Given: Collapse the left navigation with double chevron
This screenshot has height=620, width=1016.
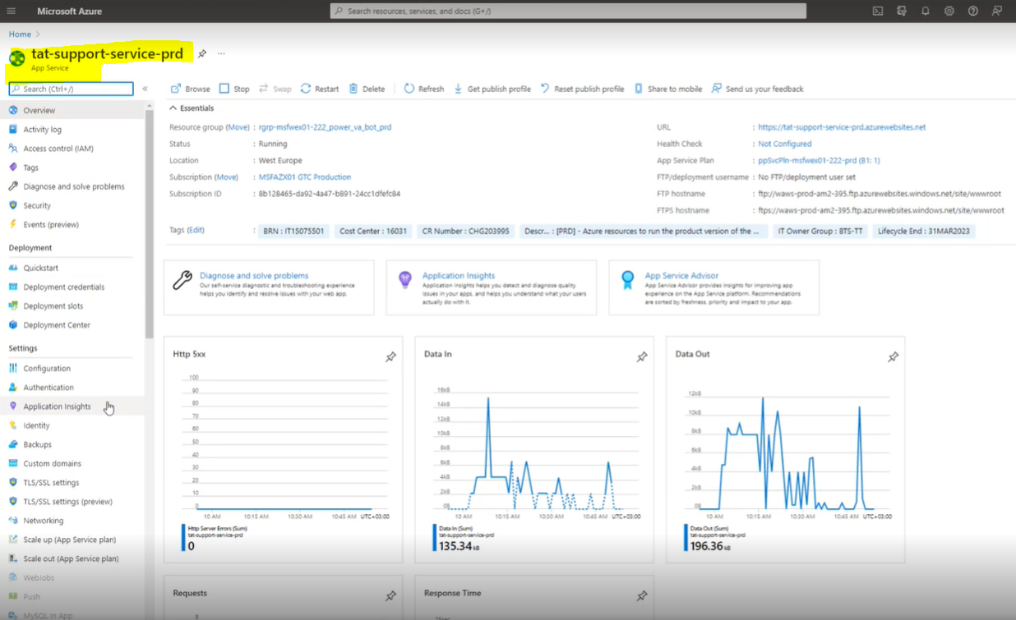Looking at the screenshot, I should pyautogui.click(x=145, y=89).
